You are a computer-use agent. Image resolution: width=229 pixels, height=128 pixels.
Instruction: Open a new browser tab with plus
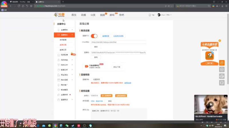(x=63, y=2)
